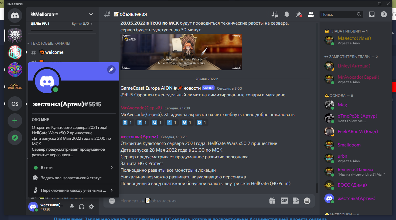396x220 pixels.
Task: Add O reaction on MrAvocado message
Action: [201, 122]
